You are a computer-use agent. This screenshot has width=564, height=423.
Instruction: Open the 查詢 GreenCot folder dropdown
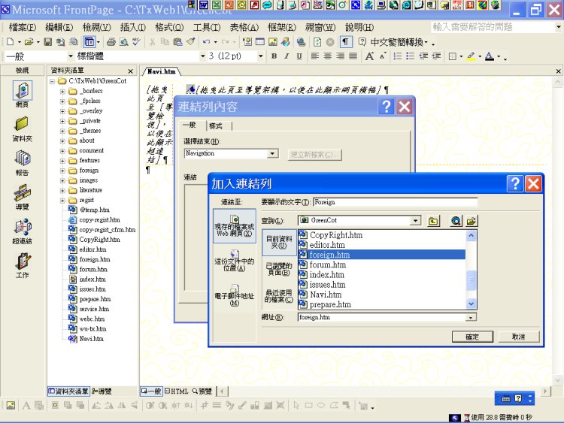tap(414, 221)
